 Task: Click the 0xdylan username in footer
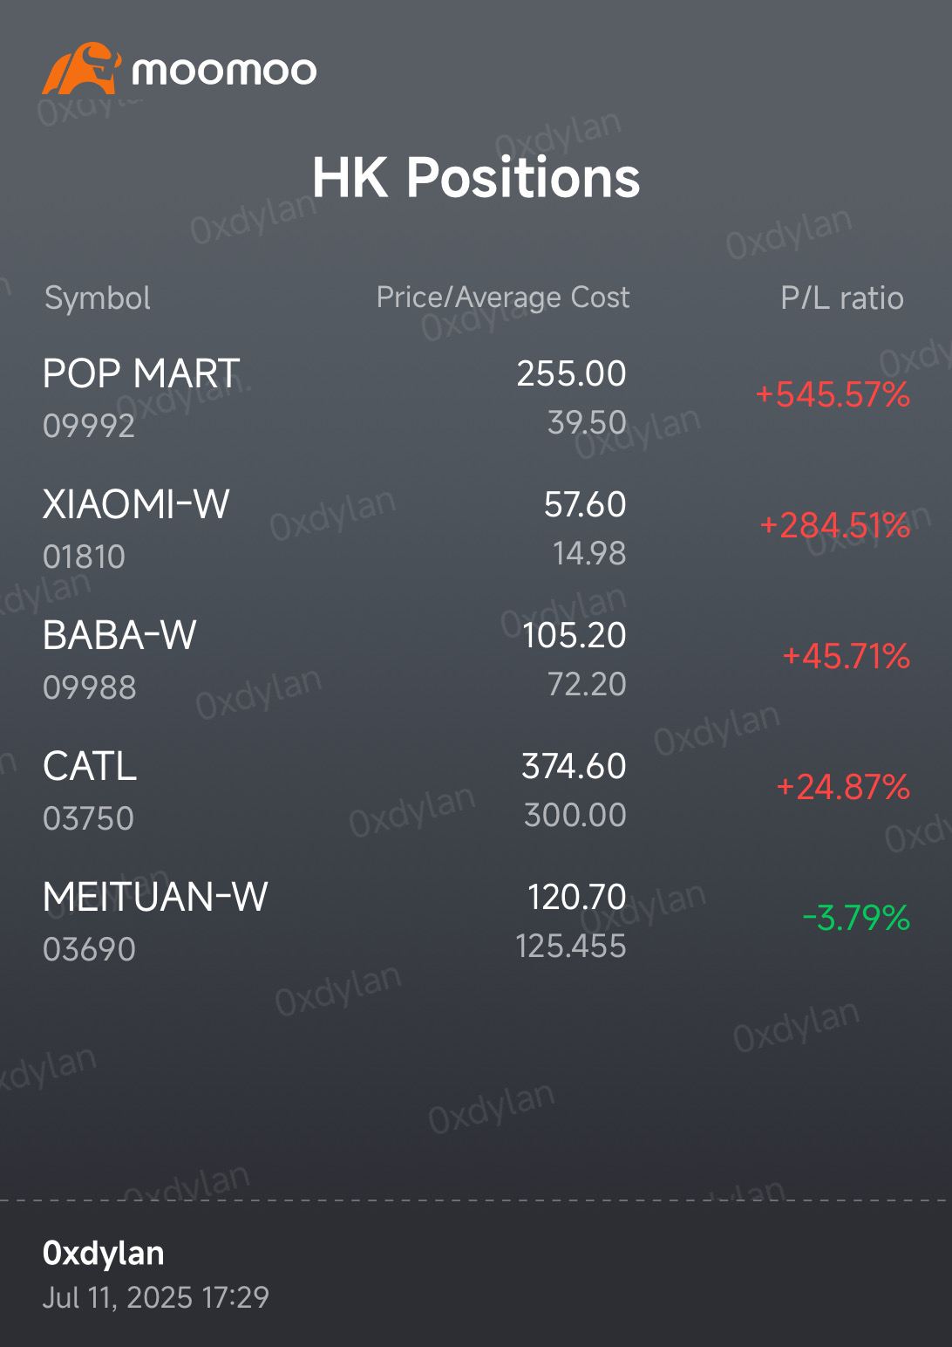(x=104, y=1253)
